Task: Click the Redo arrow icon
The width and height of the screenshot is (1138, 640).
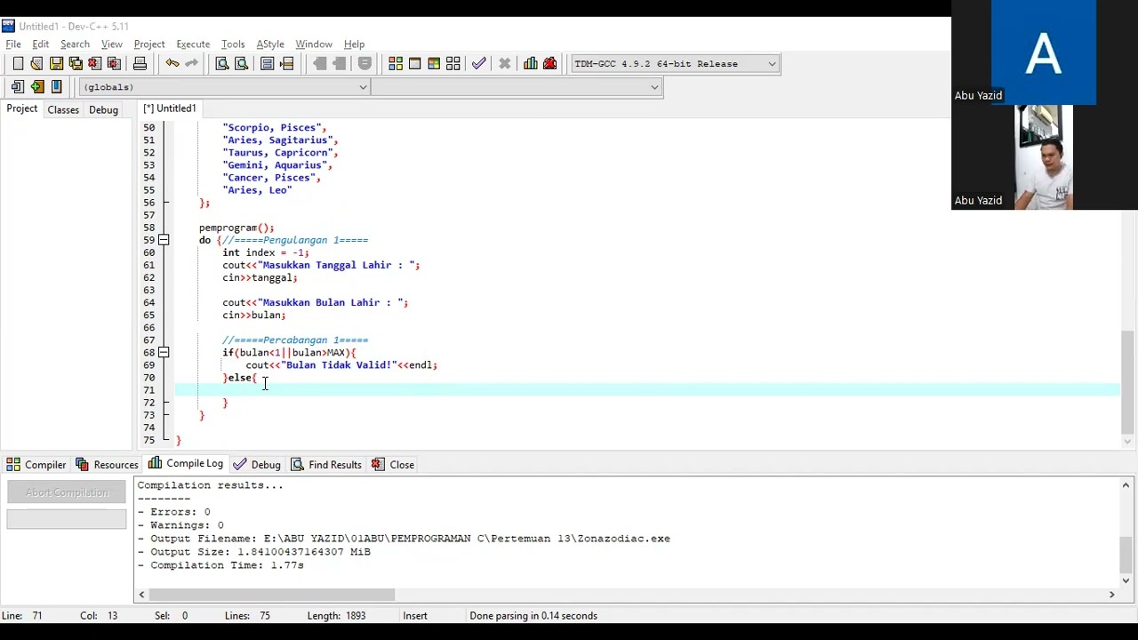Action: click(x=191, y=63)
